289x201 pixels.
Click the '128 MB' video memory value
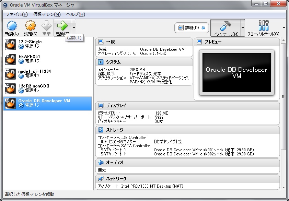pos(162,113)
